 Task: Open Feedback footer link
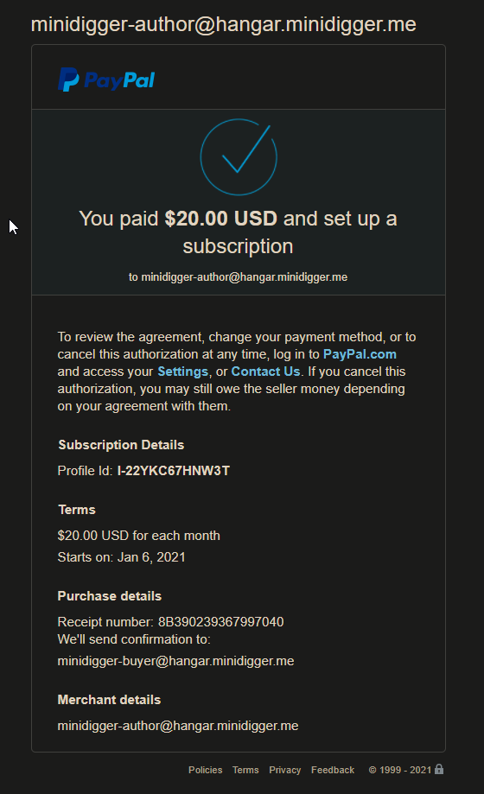[333, 770]
